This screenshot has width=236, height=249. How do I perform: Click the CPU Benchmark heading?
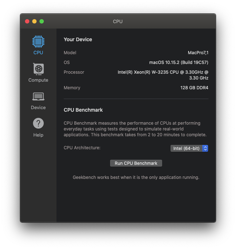tap(83, 110)
